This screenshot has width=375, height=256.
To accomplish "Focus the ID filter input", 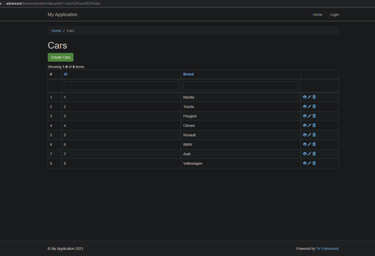I will 121,86.
